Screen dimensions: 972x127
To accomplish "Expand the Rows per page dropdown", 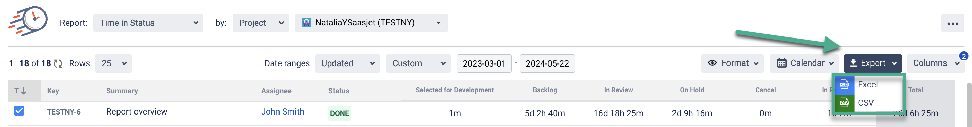I will (113, 63).
